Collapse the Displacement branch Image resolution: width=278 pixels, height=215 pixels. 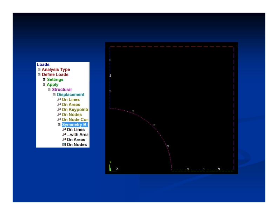tap(54, 95)
